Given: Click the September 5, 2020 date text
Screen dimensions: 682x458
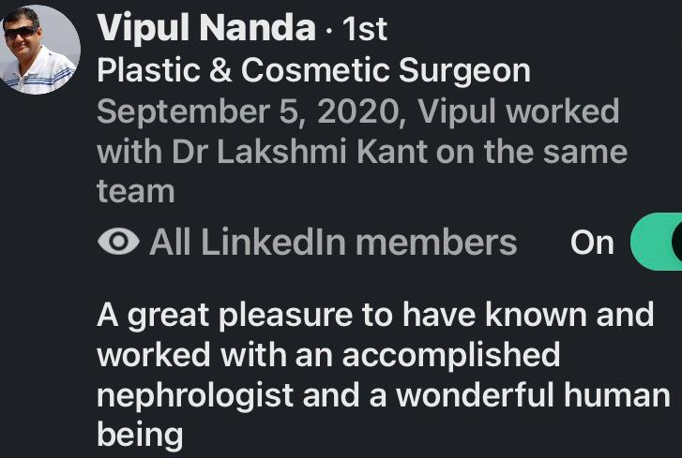Looking at the screenshot, I should [x=251, y=111].
